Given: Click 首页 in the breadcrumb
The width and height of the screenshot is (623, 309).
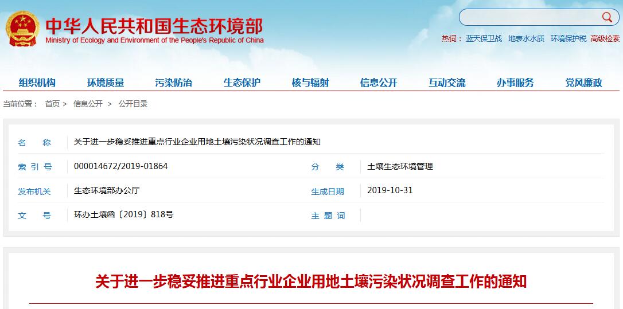Looking at the screenshot, I should pyautogui.click(x=52, y=104).
